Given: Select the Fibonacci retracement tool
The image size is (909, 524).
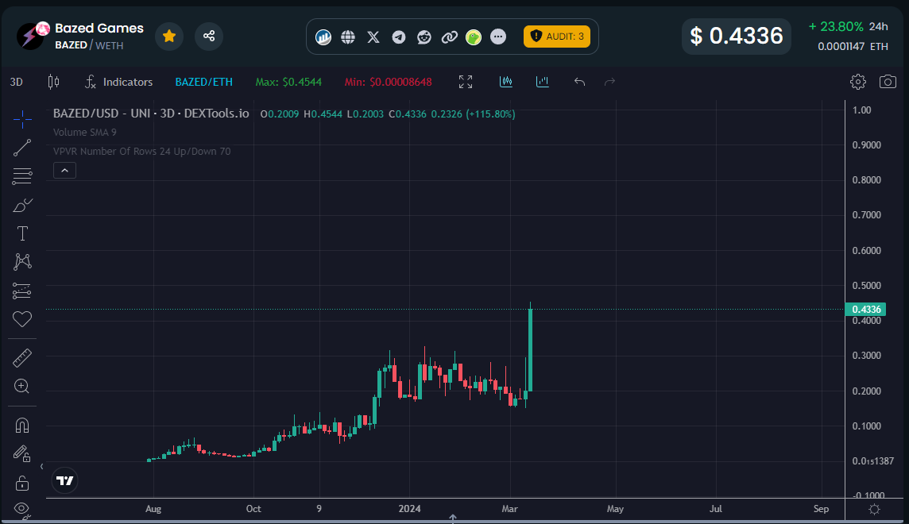Looking at the screenshot, I should (x=22, y=176).
